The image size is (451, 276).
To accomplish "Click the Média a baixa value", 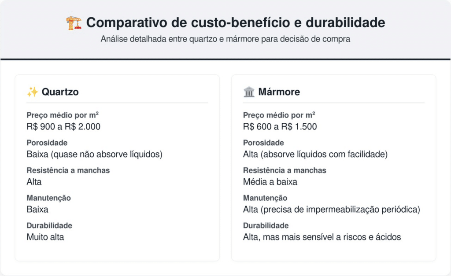I will coord(270,182).
